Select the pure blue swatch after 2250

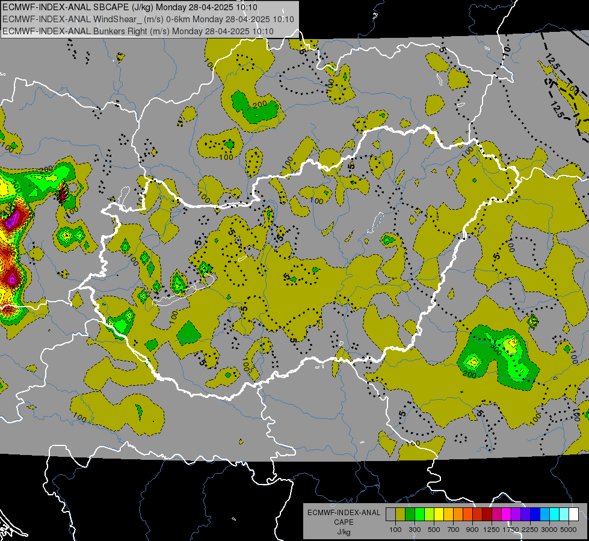535,514
